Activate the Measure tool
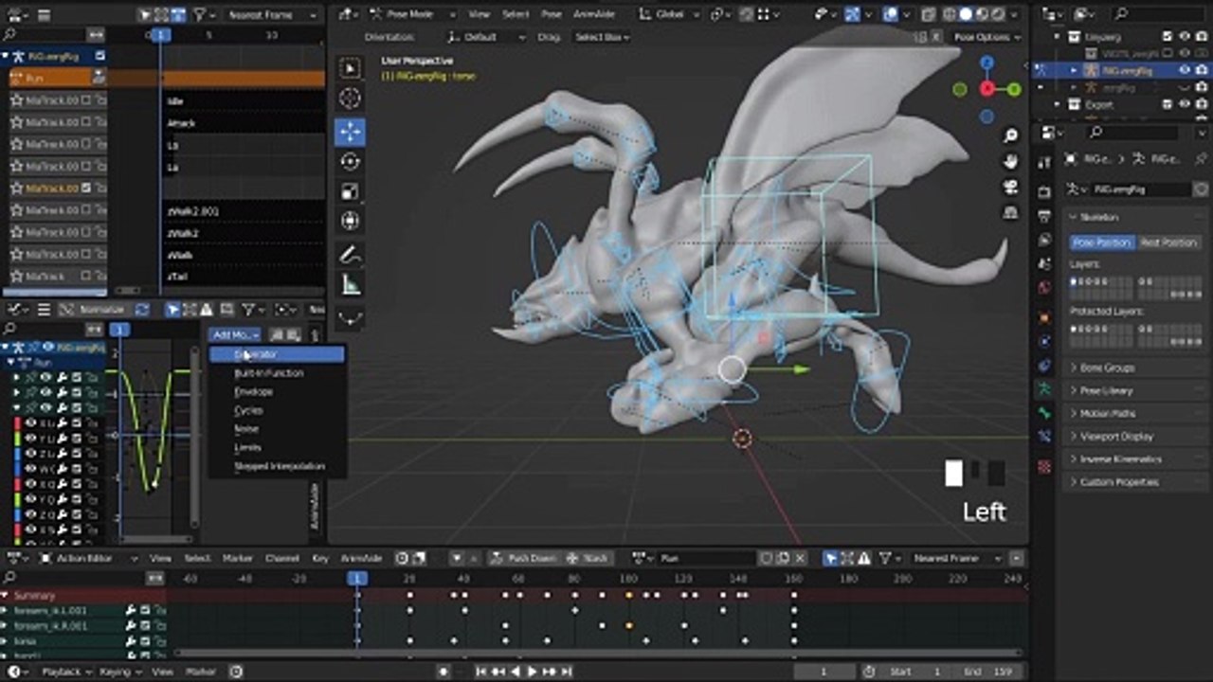The image size is (1213, 682). tap(350, 285)
